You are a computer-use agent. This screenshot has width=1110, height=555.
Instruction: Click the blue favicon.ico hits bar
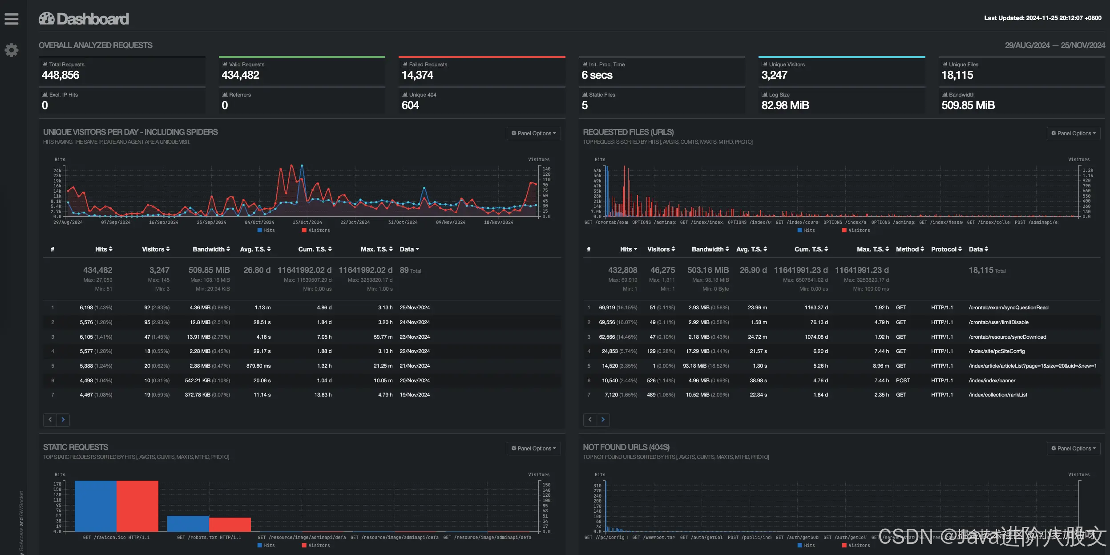pos(95,506)
